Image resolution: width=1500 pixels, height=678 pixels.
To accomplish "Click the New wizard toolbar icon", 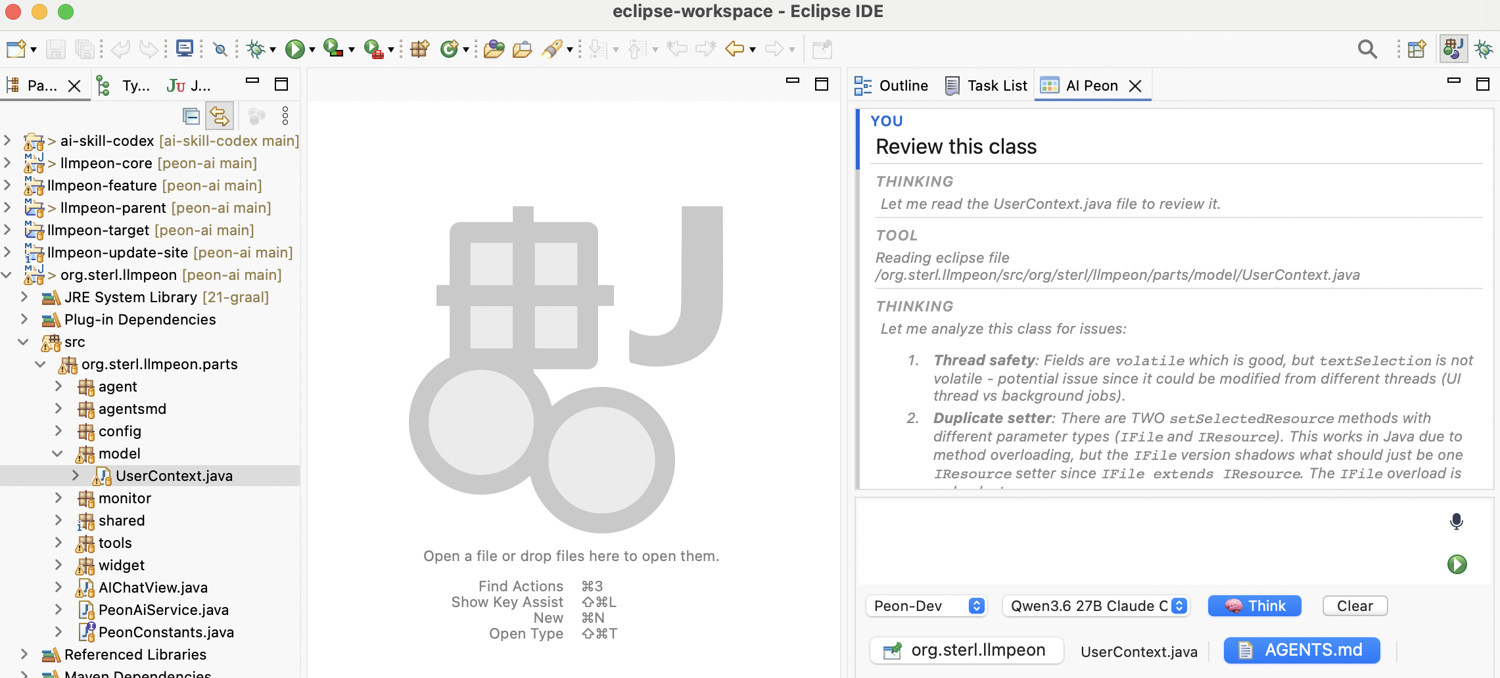I will point(16,49).
